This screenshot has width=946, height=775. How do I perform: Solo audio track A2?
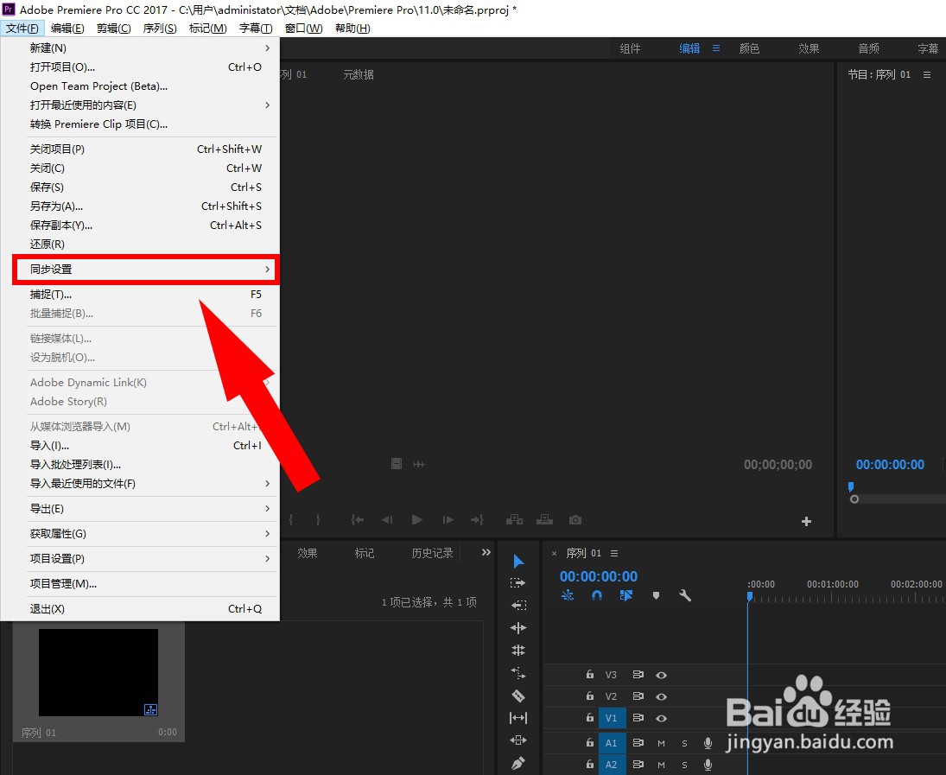click(x=685, y=765)
